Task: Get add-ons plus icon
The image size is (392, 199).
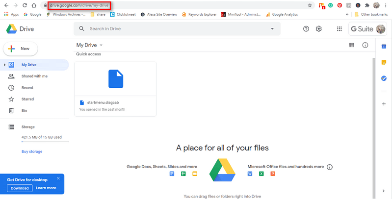Action: [x=384, y=104]
